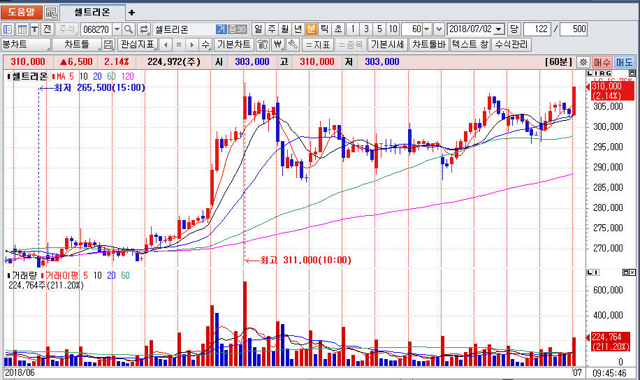Image resolution: width=640 pixels, height=380 pixels.
Task: Click the stock search magnifier icon
Action: [x=129, y=29]
